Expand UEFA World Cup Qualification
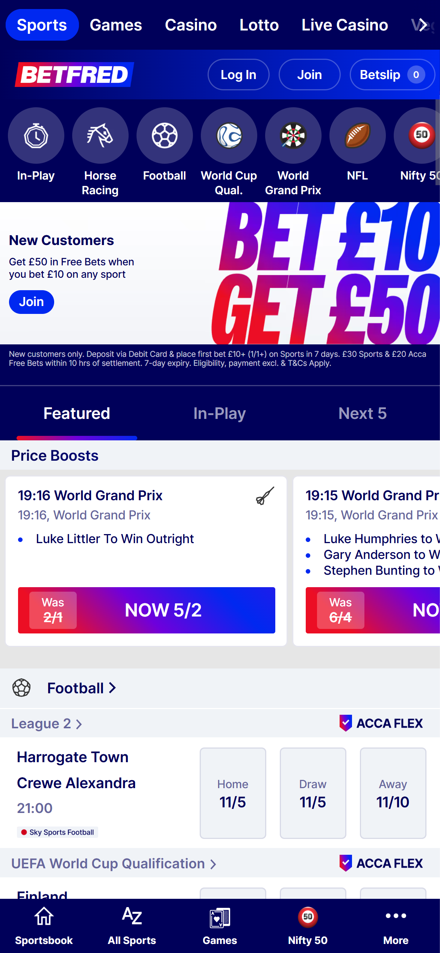The image size is (440, 953). coord(113,864)
